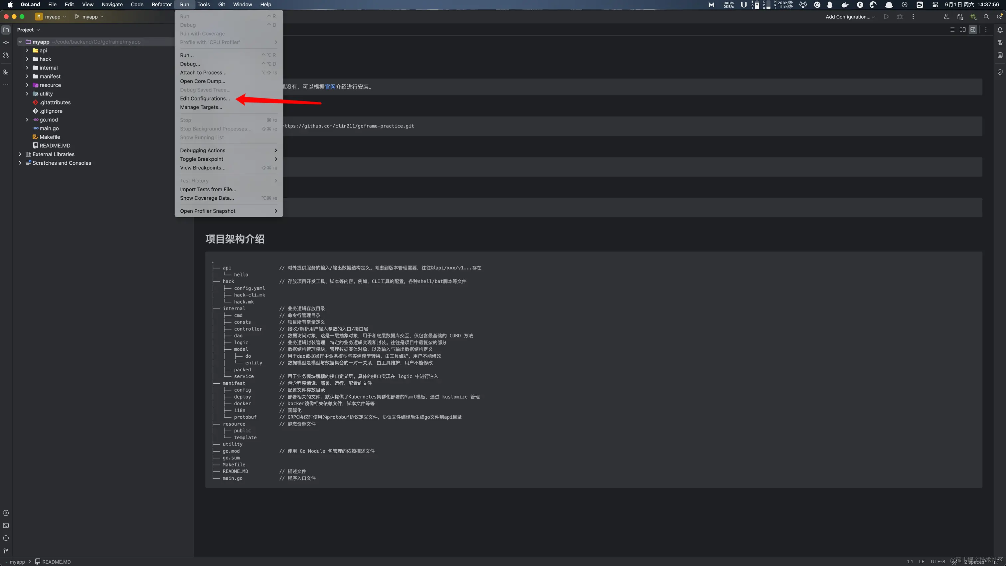The width and height of the screenshot is (1006, 566).
Task: Expand the api folder
Action: click(x=27, y=50)
